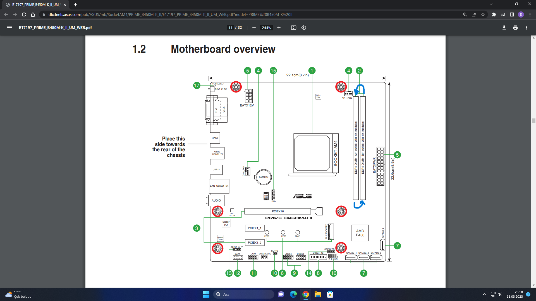The width and height of the screenshot is (536, 301).
Task: Show hidden system tray icons
Action: (484, 294)
